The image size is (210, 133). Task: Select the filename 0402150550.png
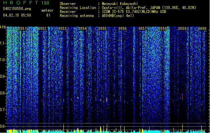coord(17,9)
